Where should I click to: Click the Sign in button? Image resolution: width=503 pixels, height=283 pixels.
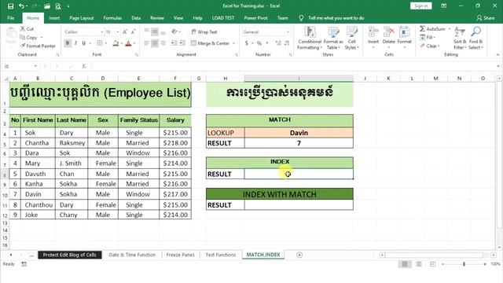tap(421, 6)
